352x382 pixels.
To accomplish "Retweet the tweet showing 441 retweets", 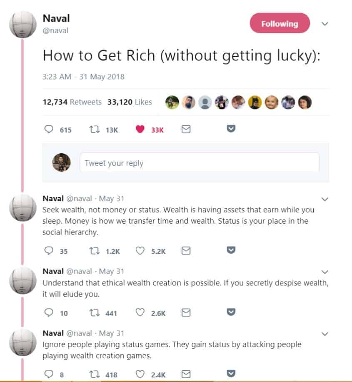I will [95, 312].
